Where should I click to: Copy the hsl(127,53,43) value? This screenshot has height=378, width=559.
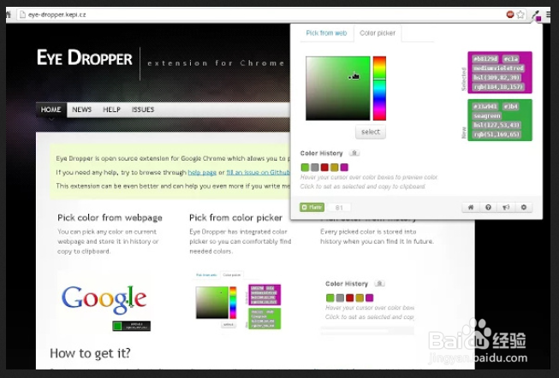(497, 125)
